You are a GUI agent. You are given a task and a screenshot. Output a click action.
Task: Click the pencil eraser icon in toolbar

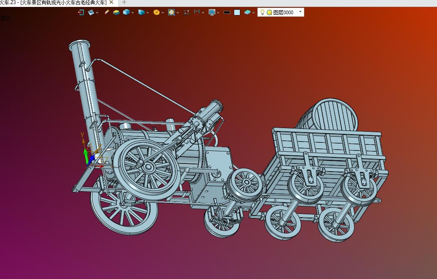[106, 12]
